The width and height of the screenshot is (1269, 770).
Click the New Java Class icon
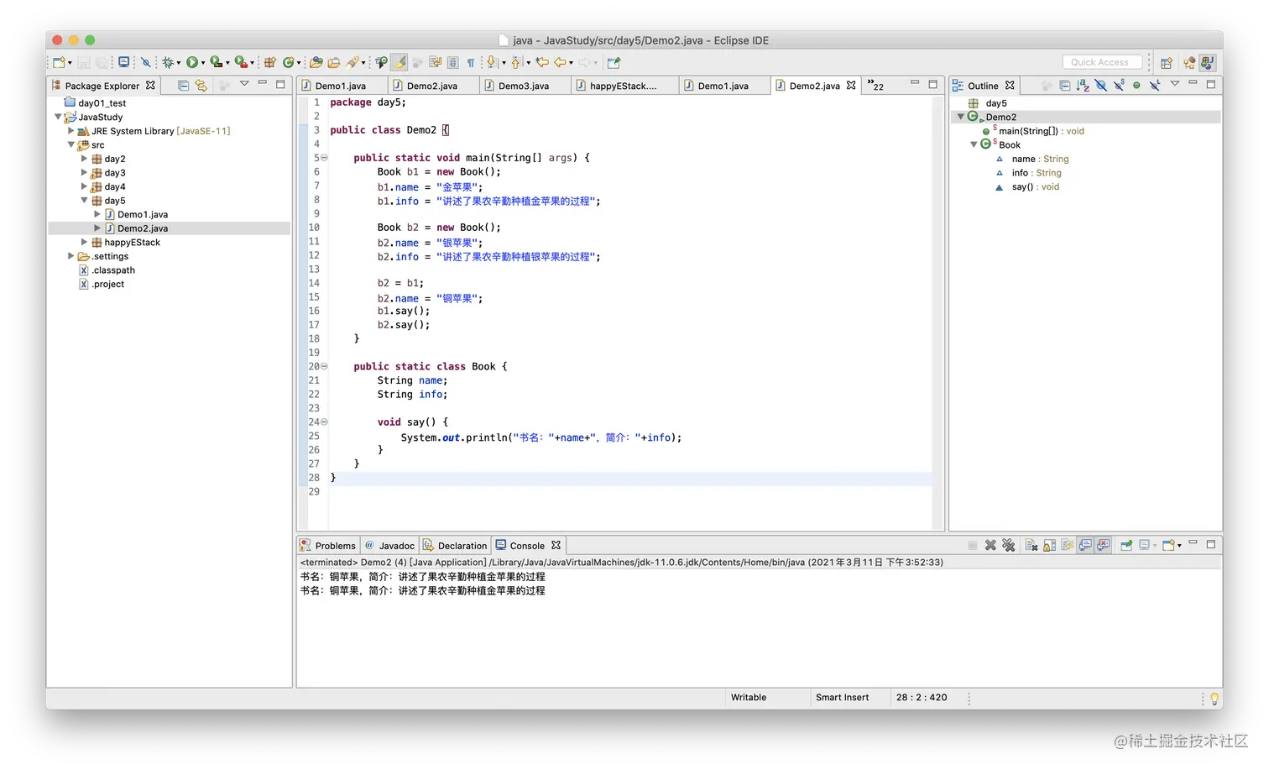tap(289, 62)
